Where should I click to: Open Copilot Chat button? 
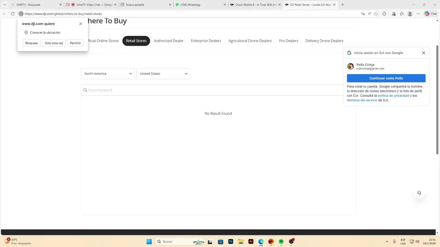(431, 14)
